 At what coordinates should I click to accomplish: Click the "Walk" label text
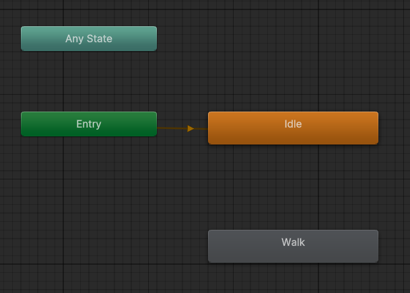293,242
